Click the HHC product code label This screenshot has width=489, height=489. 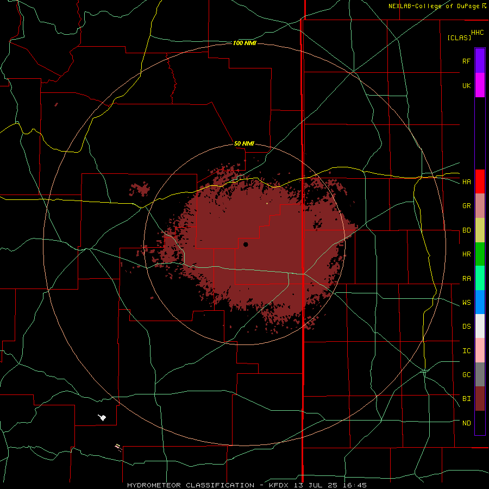477,33
